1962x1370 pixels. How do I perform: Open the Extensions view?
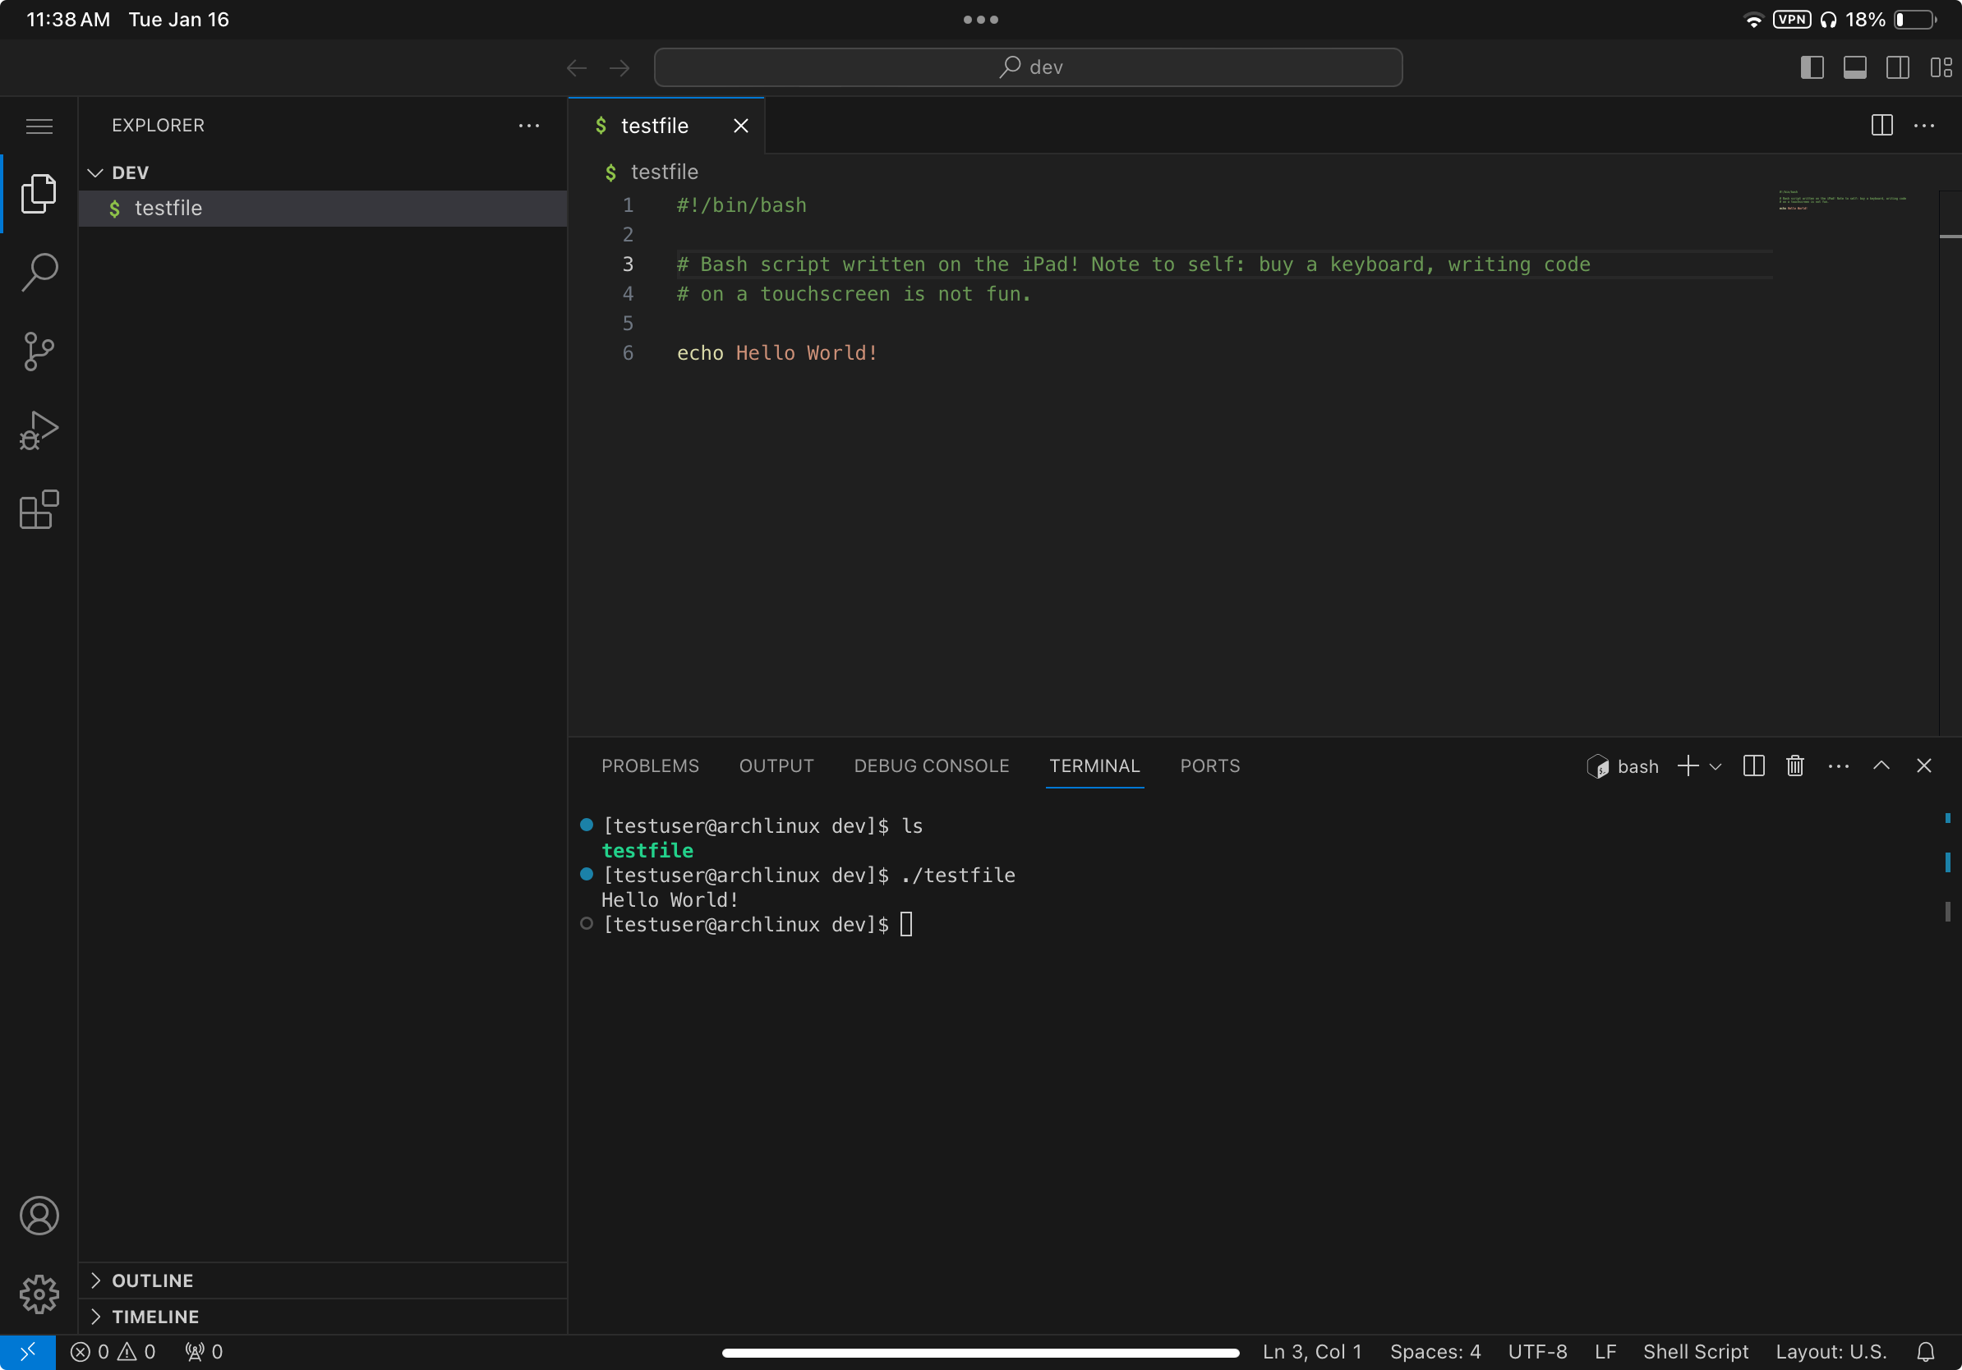pyautogui.click(x=39, y=509)
